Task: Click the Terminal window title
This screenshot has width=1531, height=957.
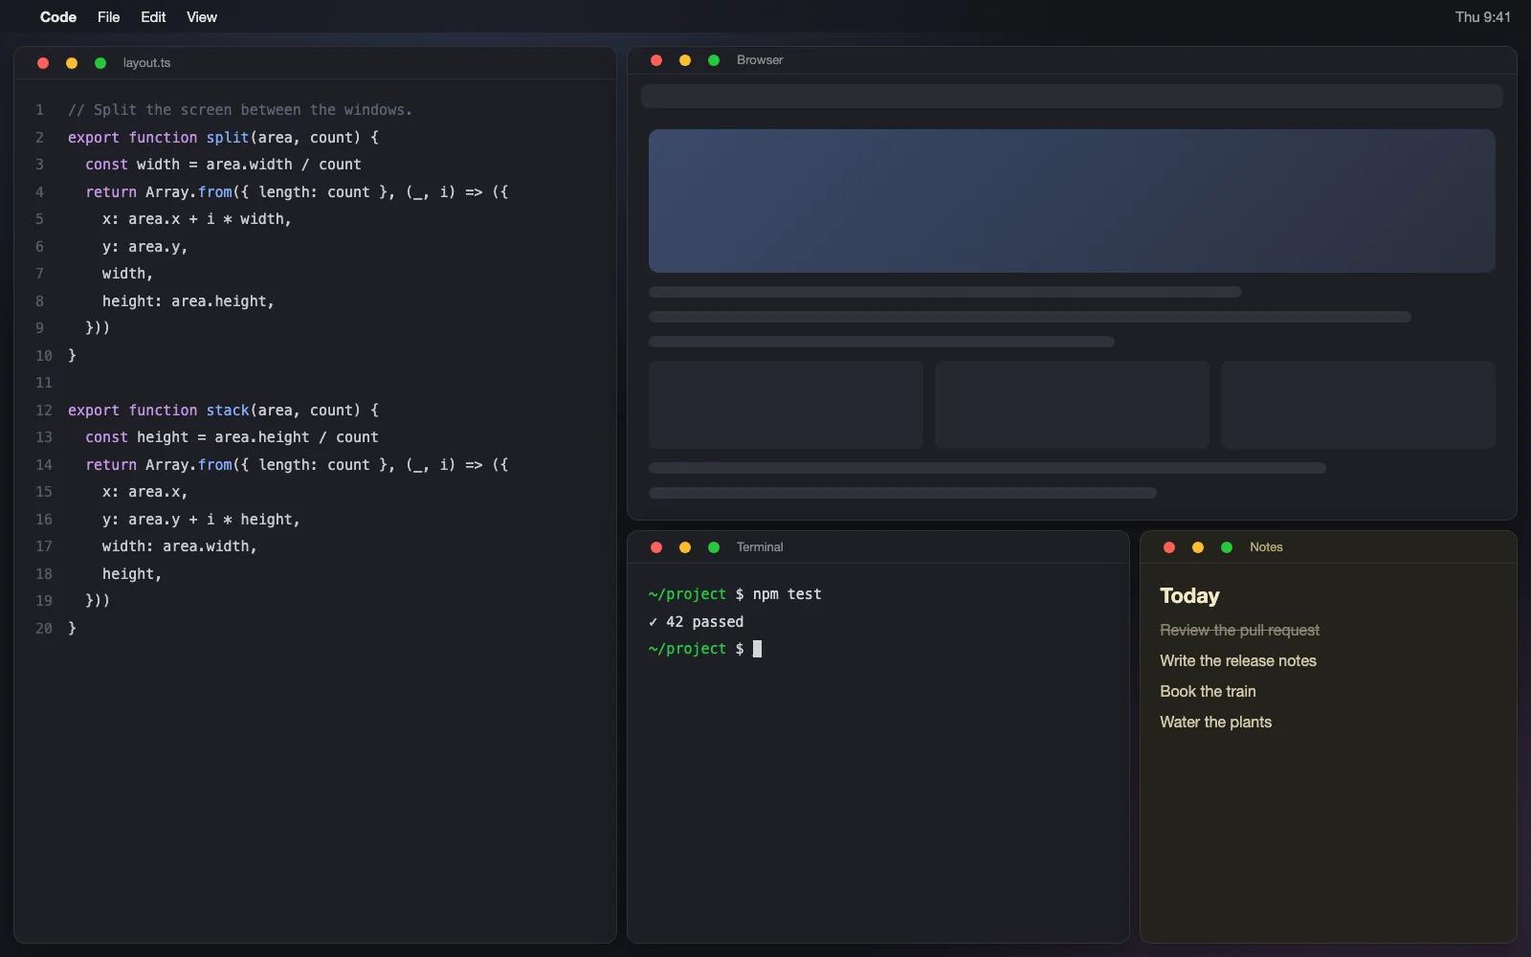Action: (760, 547)
